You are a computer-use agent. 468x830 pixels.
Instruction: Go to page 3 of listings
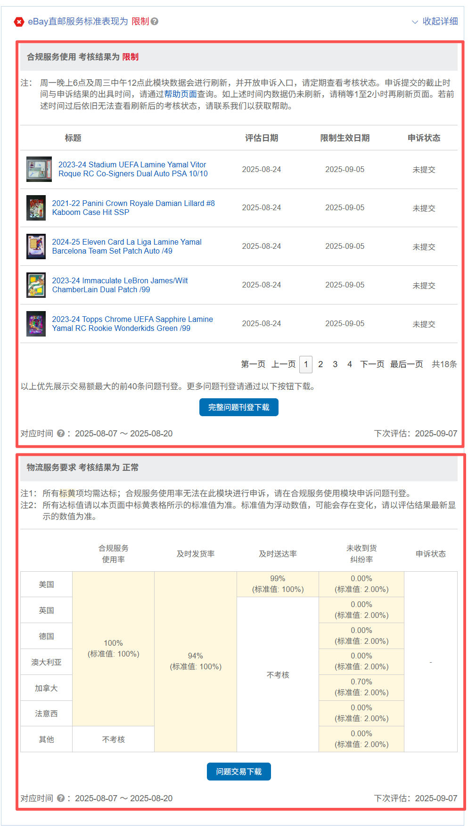click(x=335, y=364)
